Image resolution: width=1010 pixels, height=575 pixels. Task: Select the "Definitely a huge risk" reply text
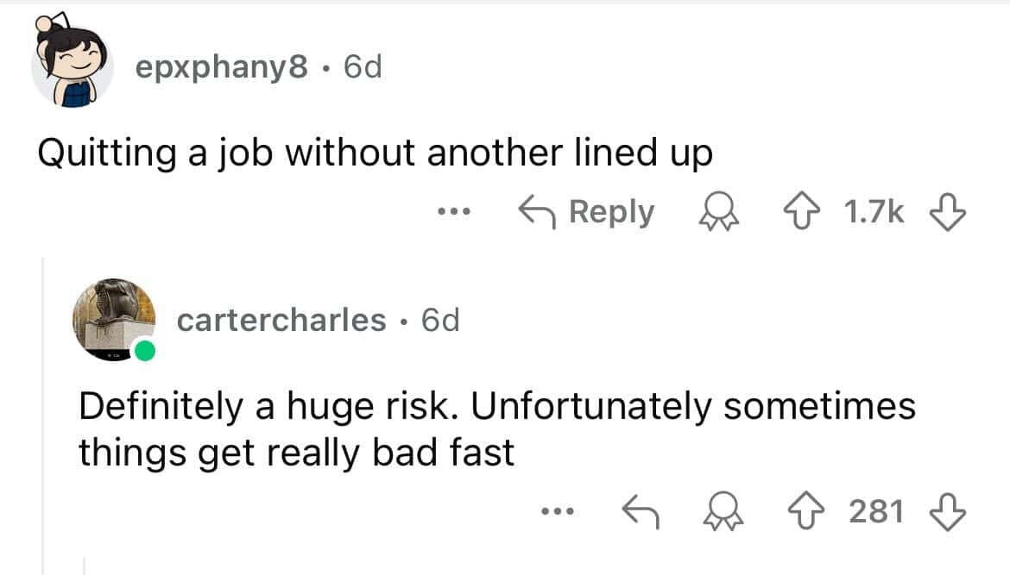point(496,428)
